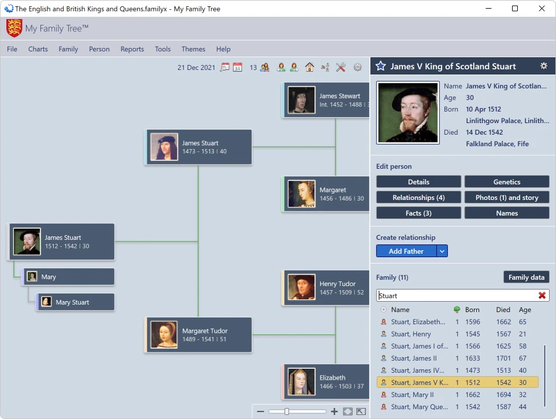This screenshot has height=419, width=556.
Task: Open the date search tool
Action: point(224,68)
